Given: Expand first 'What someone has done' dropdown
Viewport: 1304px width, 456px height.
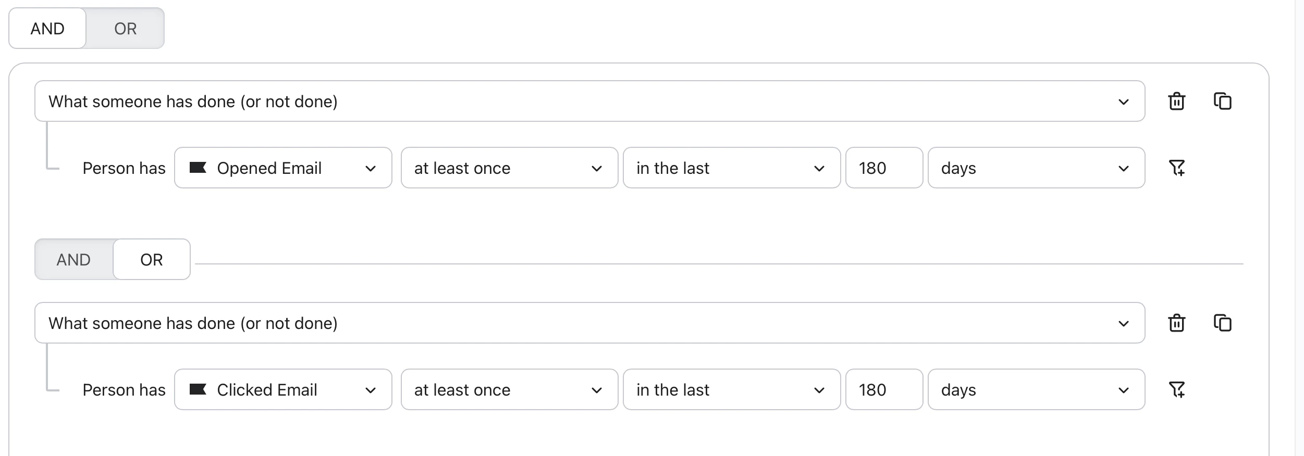Looking at the screenshot, I should coord(589,102).
